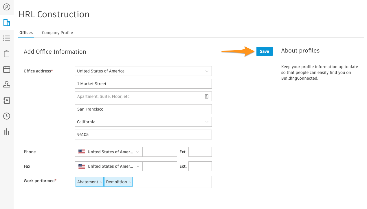This screenshot has width=367, height=209.
Task: Open the contacts address book icon
Action: coord(7,100)
